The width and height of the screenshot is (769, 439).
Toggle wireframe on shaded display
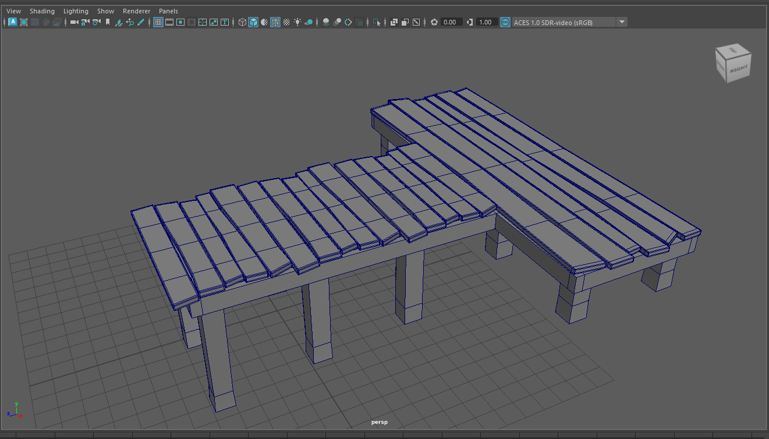point(275,22)
